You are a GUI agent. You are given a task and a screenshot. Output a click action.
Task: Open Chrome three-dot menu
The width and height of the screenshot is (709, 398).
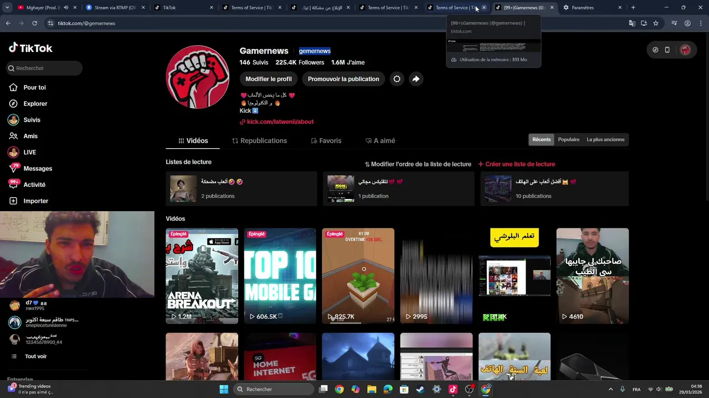(x=700, y=23)
